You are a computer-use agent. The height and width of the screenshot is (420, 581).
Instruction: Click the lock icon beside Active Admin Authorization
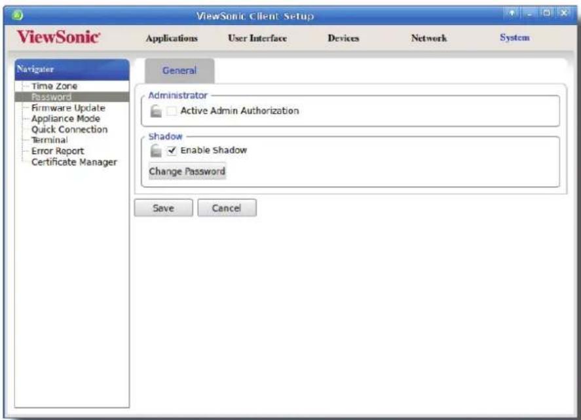point(156,111)
